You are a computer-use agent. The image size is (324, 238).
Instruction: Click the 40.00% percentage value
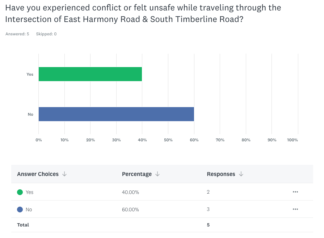[130, 192]
